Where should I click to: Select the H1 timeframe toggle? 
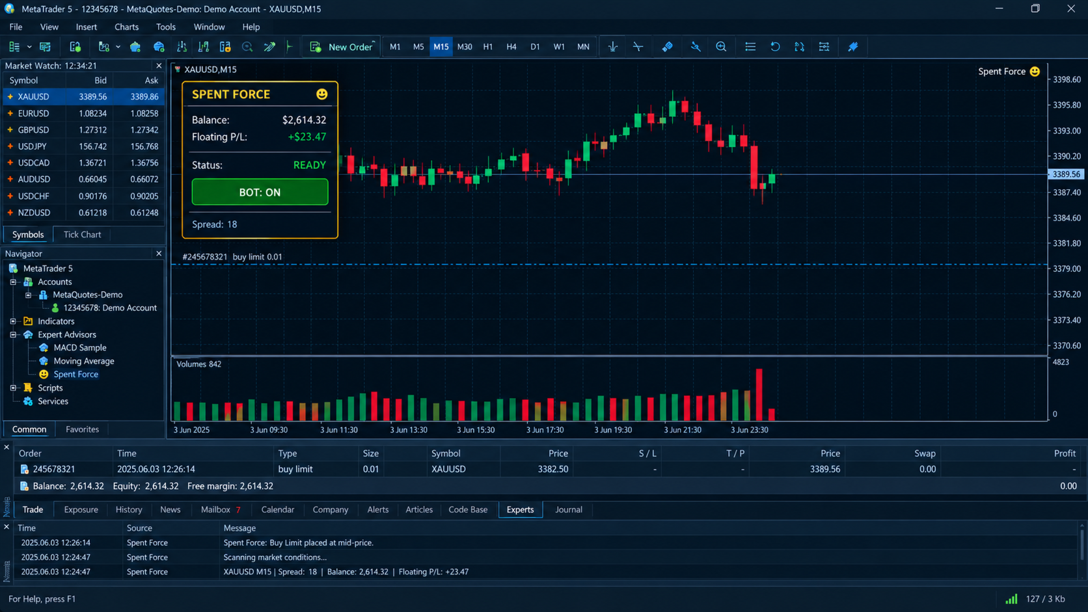coord(487,47)
